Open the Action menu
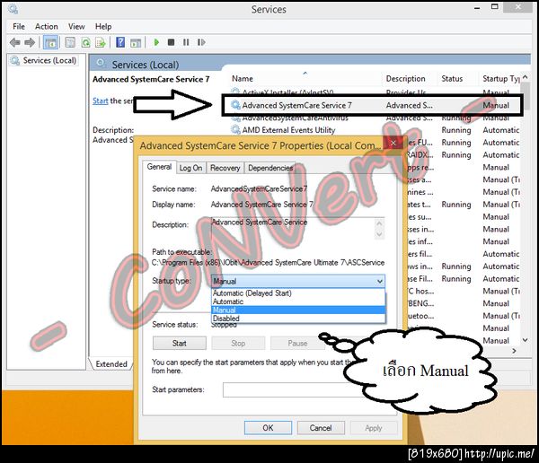The image size is (539, 463). click(x=47, y=26)
